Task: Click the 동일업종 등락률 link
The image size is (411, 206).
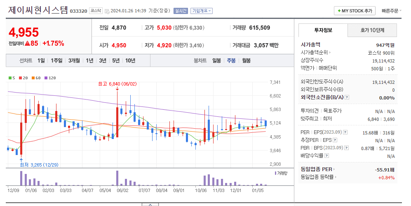Action: (x=317, y=177)
